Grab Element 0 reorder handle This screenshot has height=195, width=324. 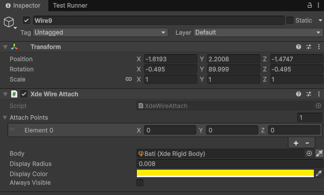pyautogui.click(x=12, y=129)
